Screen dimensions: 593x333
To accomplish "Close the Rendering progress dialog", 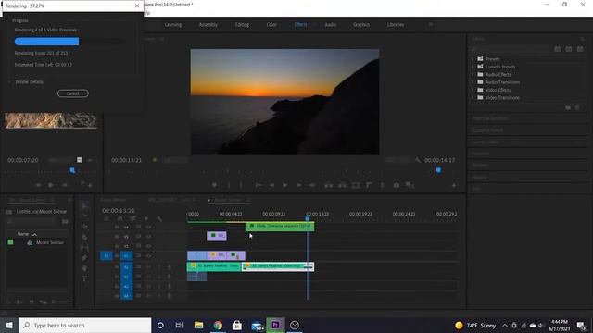I will pos(137,6).
